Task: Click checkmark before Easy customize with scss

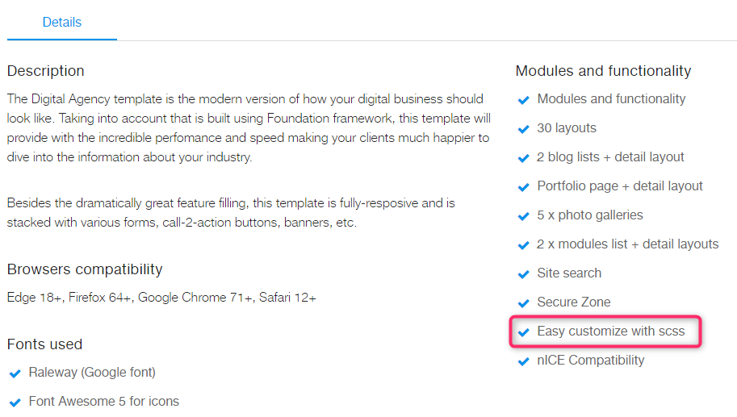Action: pos(523,332)
